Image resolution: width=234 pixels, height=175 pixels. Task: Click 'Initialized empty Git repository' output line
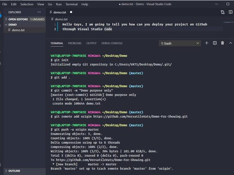point(111,64)
